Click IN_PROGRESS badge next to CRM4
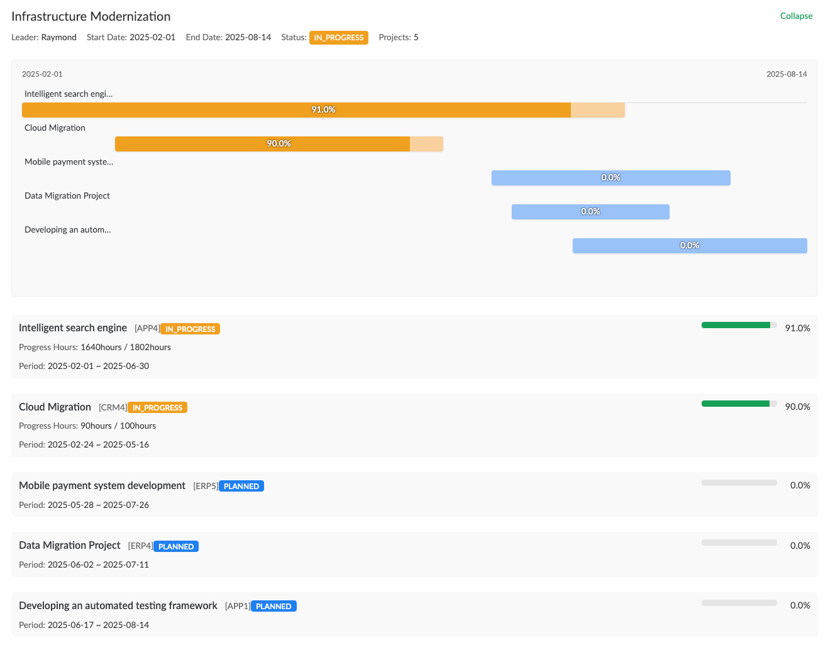Image resolution: width=833 pixels, height=650 pixels. coord(157,407)
